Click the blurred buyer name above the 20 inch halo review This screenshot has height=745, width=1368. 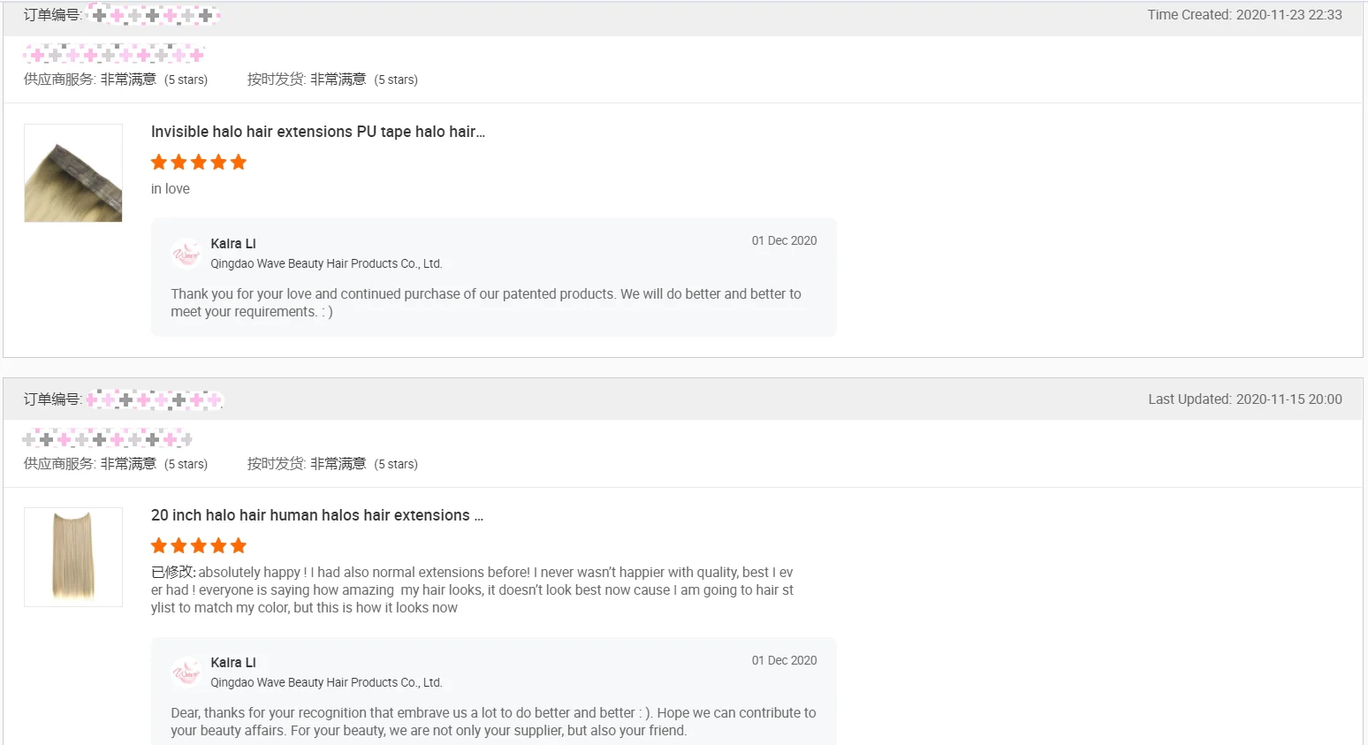(108, 438)
